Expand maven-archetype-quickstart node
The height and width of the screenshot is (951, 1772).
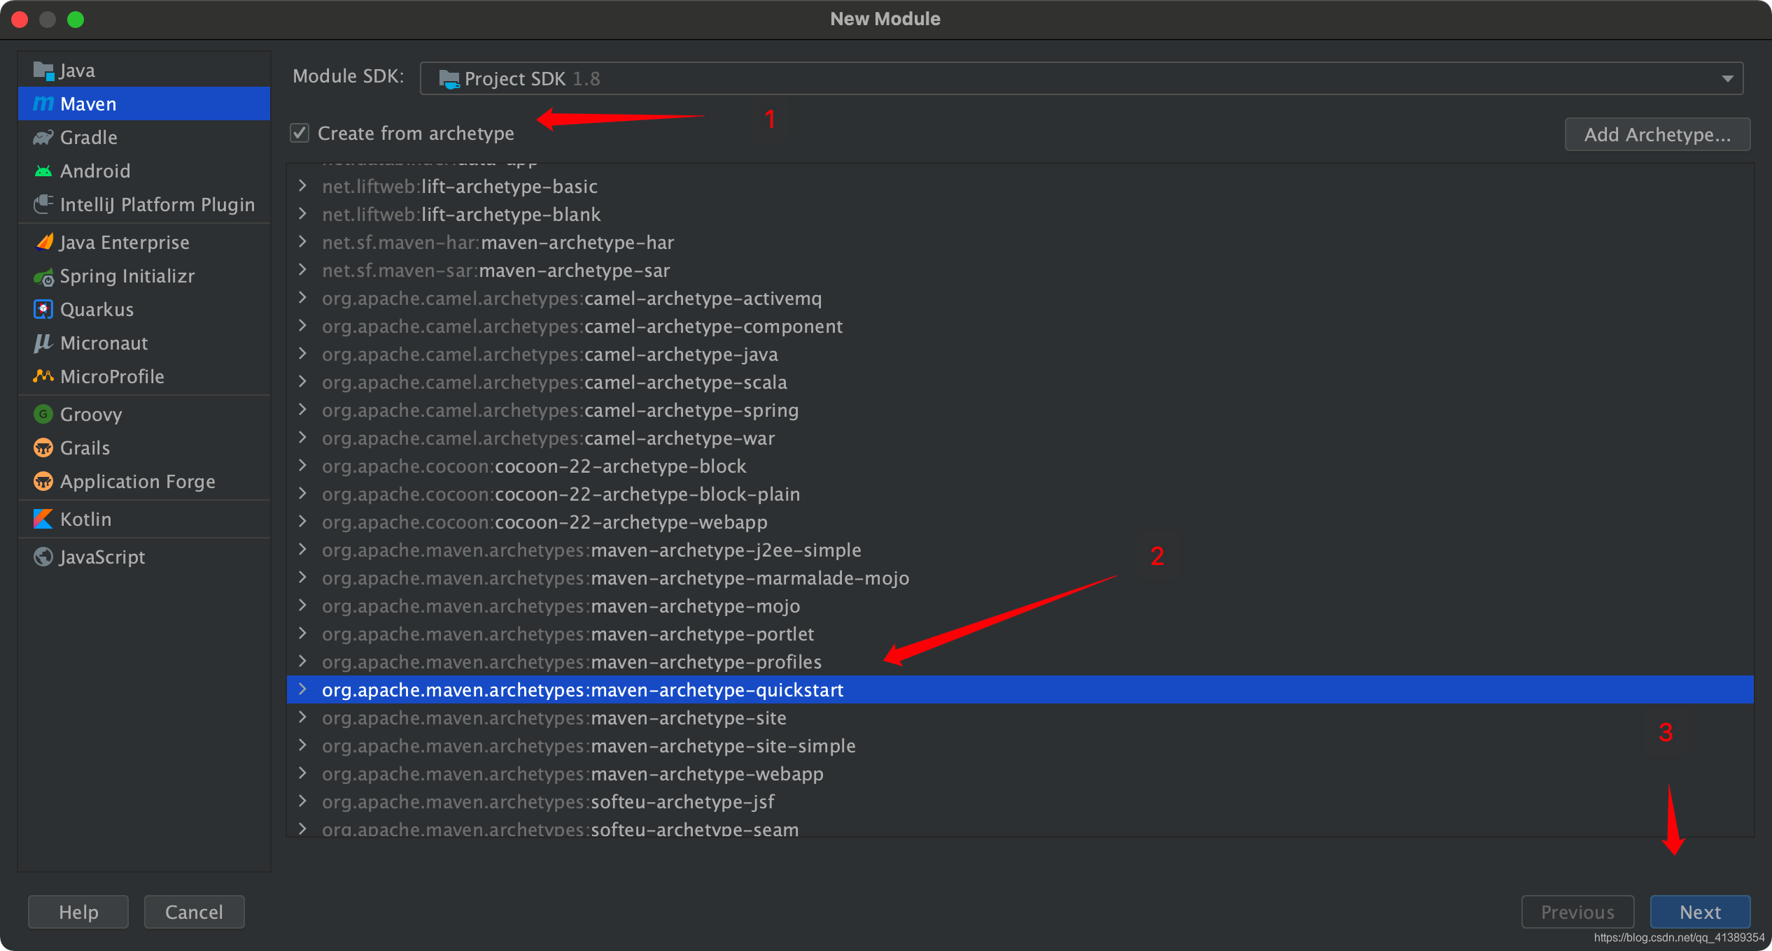pyautogui.click(x=302, y=689)
